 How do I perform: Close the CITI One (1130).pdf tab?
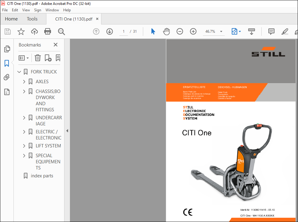pos(97,19)
